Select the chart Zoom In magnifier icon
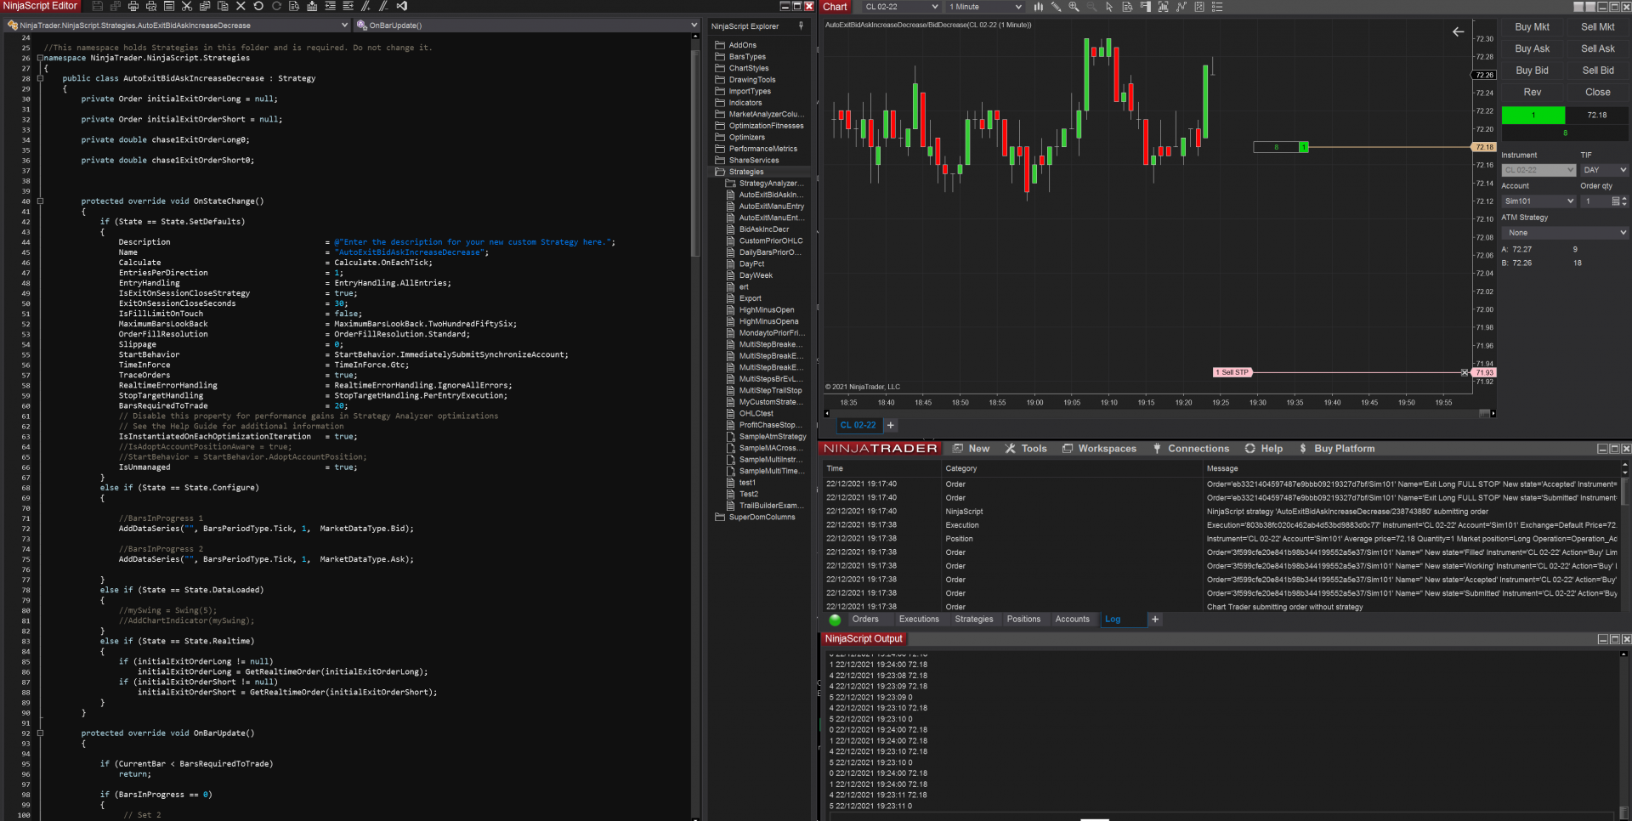This screenshot has width=1632, height=821. pyautogui.click(x=1074, y=7)
